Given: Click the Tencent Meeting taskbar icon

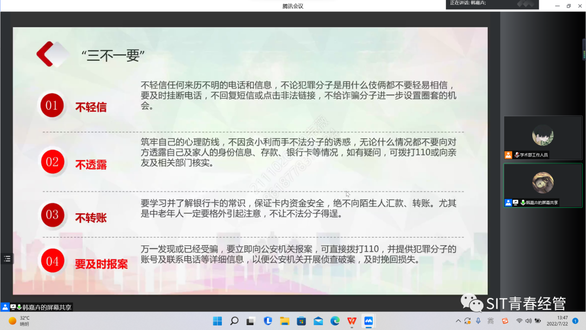Looking at the screenshot, I should (x=368, y=321).
